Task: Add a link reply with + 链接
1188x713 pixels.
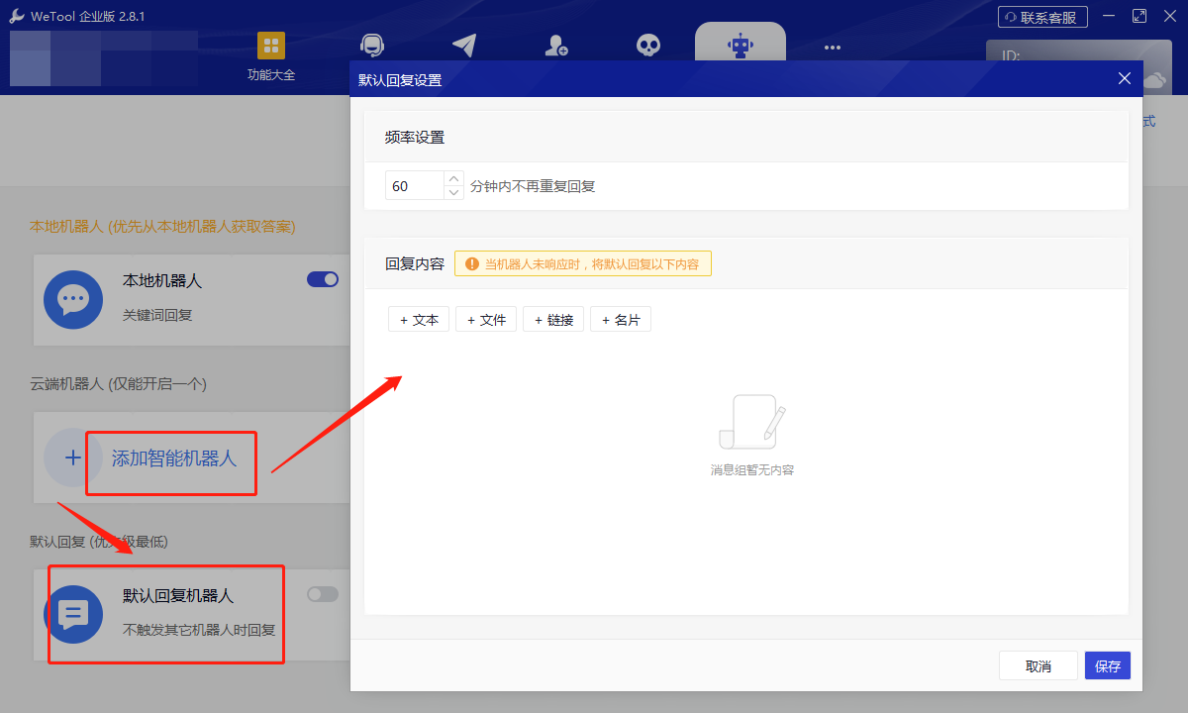Action: (553, 319)
